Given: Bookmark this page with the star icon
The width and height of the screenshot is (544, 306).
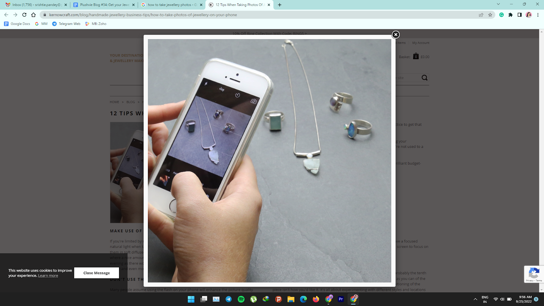Looking at the screenshot, I should pos(490,15).
